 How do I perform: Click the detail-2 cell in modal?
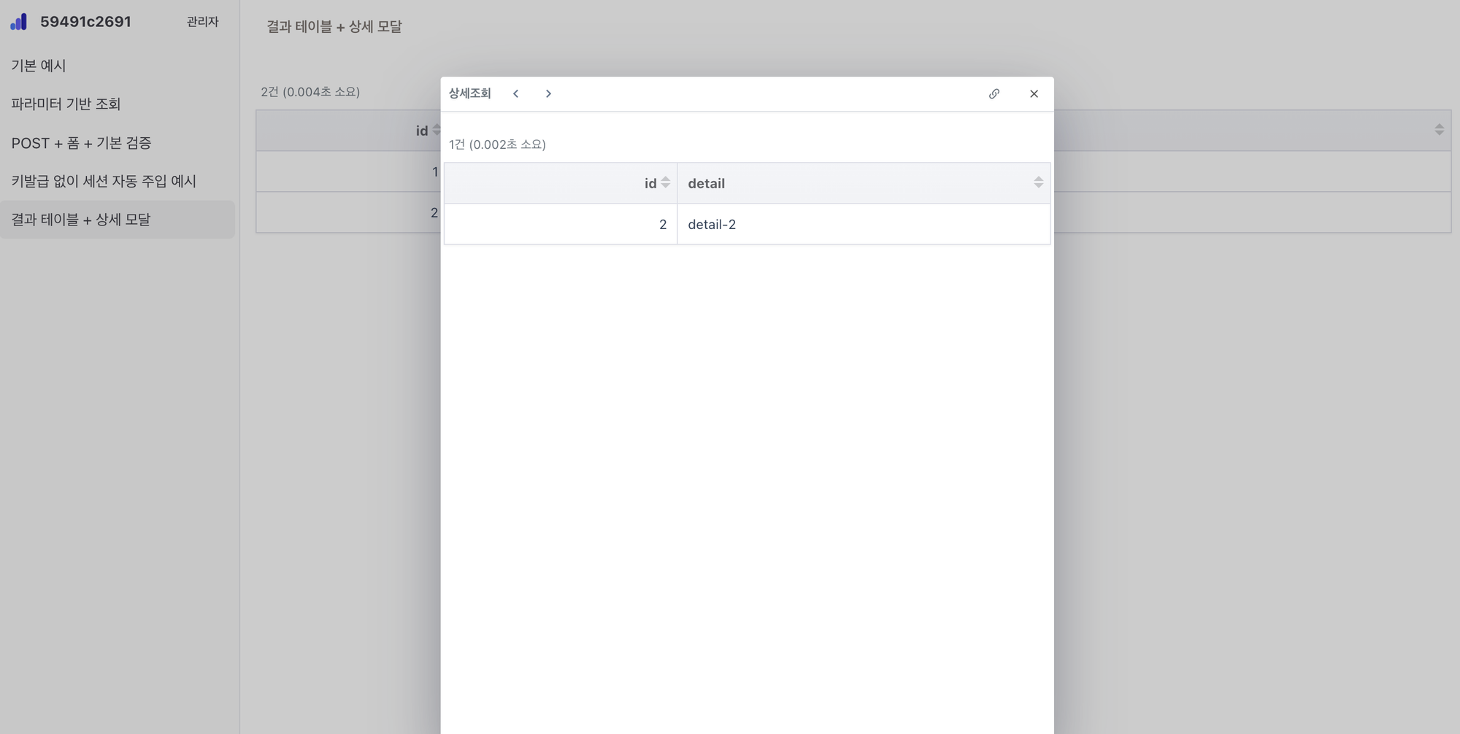tap(712, 225)
